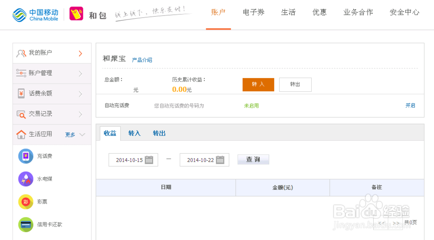434x240 pixels.
Task: Open calendar picker for end date 2014-10-22
Action: click(x=220, y=160)
